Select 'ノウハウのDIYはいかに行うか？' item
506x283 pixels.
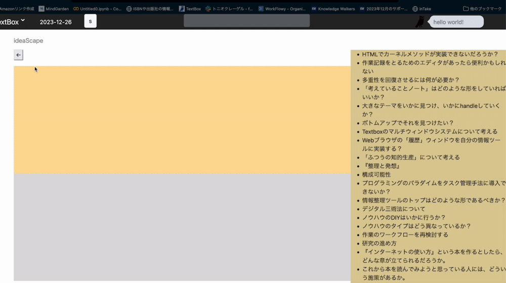(404, 218)
